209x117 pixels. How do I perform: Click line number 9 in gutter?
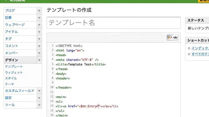pyautogui.click(x=53, y=83)
